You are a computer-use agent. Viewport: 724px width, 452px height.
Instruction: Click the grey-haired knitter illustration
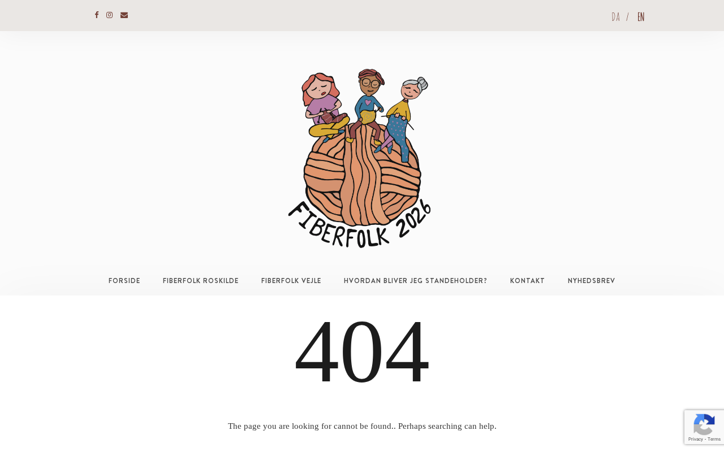tap(403, 116)
